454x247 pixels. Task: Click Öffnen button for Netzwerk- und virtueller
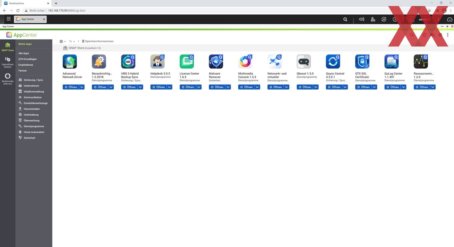pyautogui.click(x=275, y=87)
